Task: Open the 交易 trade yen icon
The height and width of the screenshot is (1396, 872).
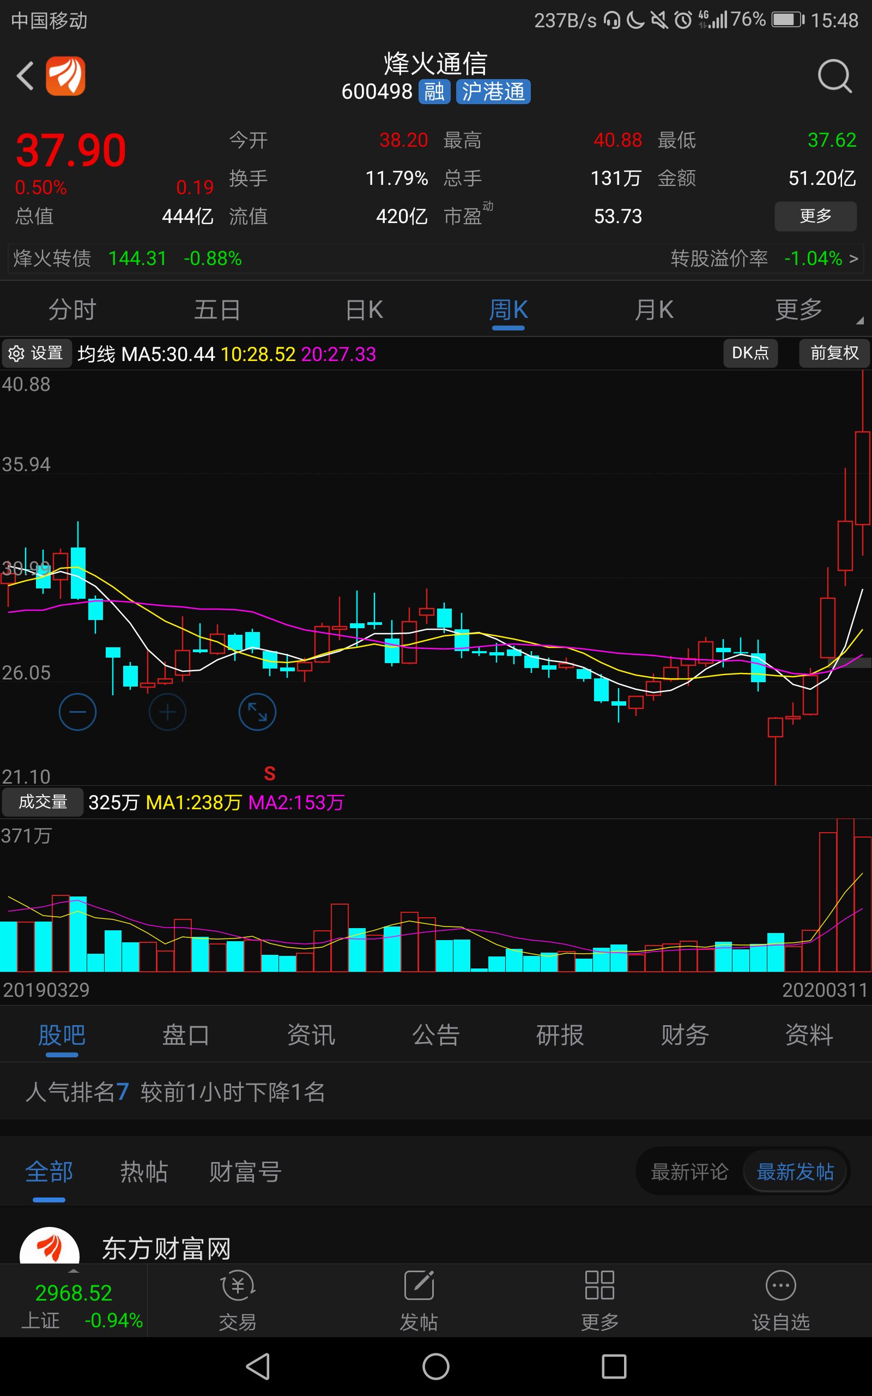Action: tap(238, 1285)
